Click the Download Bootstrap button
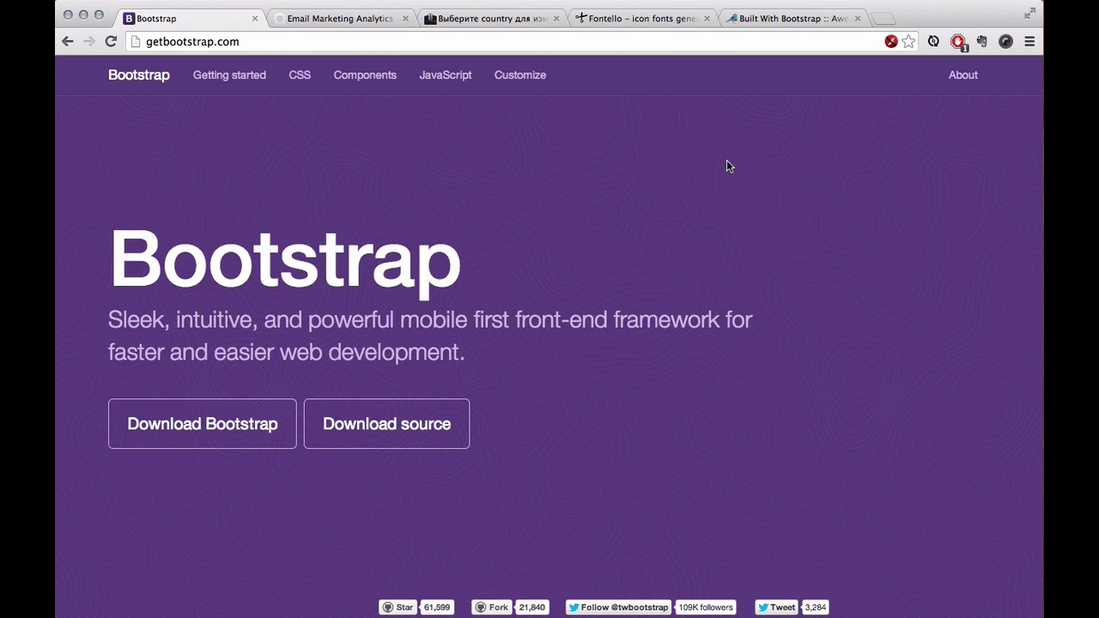Image resolution: width=1099 pixels, height=618 pixels. click(203, 423)
